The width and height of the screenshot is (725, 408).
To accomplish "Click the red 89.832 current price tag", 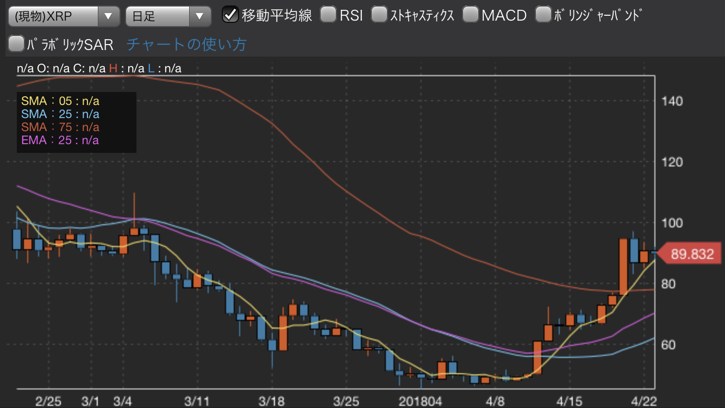I will point(690,254).
